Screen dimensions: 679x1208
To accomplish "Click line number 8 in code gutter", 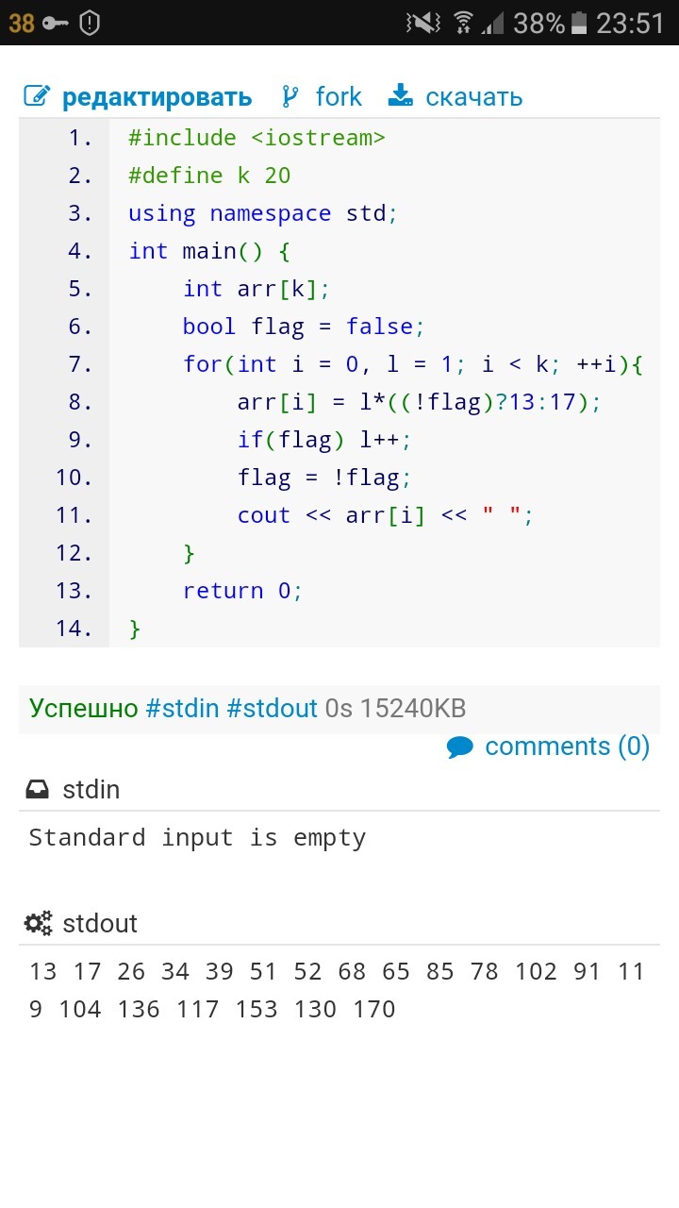I will [79, 402].
